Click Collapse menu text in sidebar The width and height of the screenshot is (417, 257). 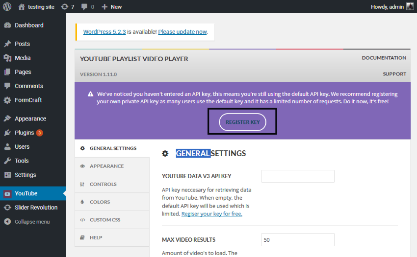32,222
